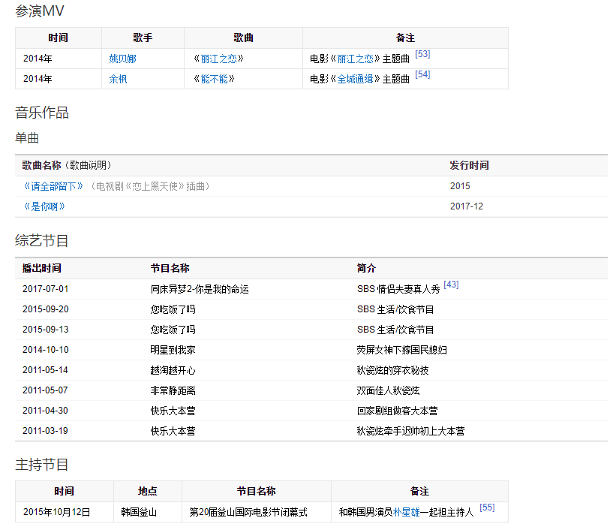The width and height of the screenshot is (616, 527).
Task: Click the 发行时间 column header
Action: [x=469, y=165]
